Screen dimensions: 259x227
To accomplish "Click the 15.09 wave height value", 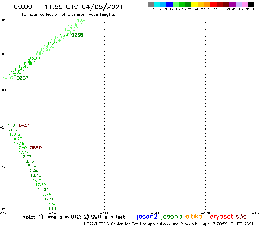I will coord(52,44).
